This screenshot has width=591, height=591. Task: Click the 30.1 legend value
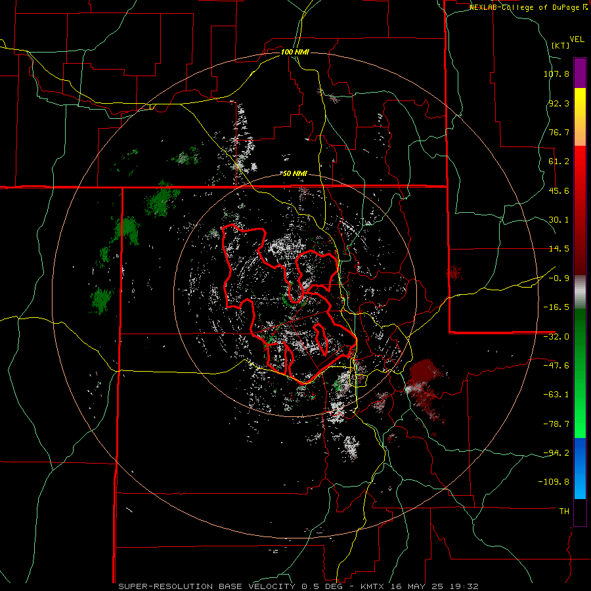(x=559, y=220)
